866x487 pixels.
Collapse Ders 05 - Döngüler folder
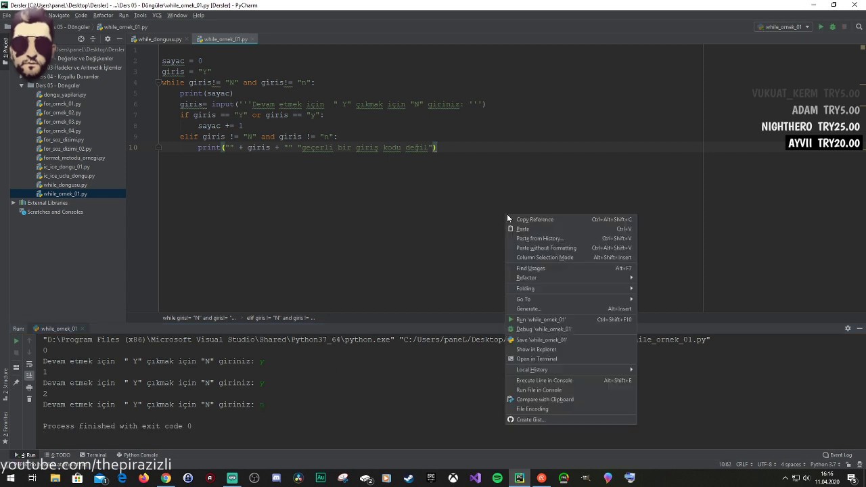click(22, 86)
